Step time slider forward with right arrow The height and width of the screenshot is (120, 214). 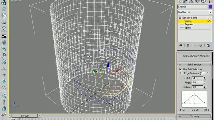point(39,116)
